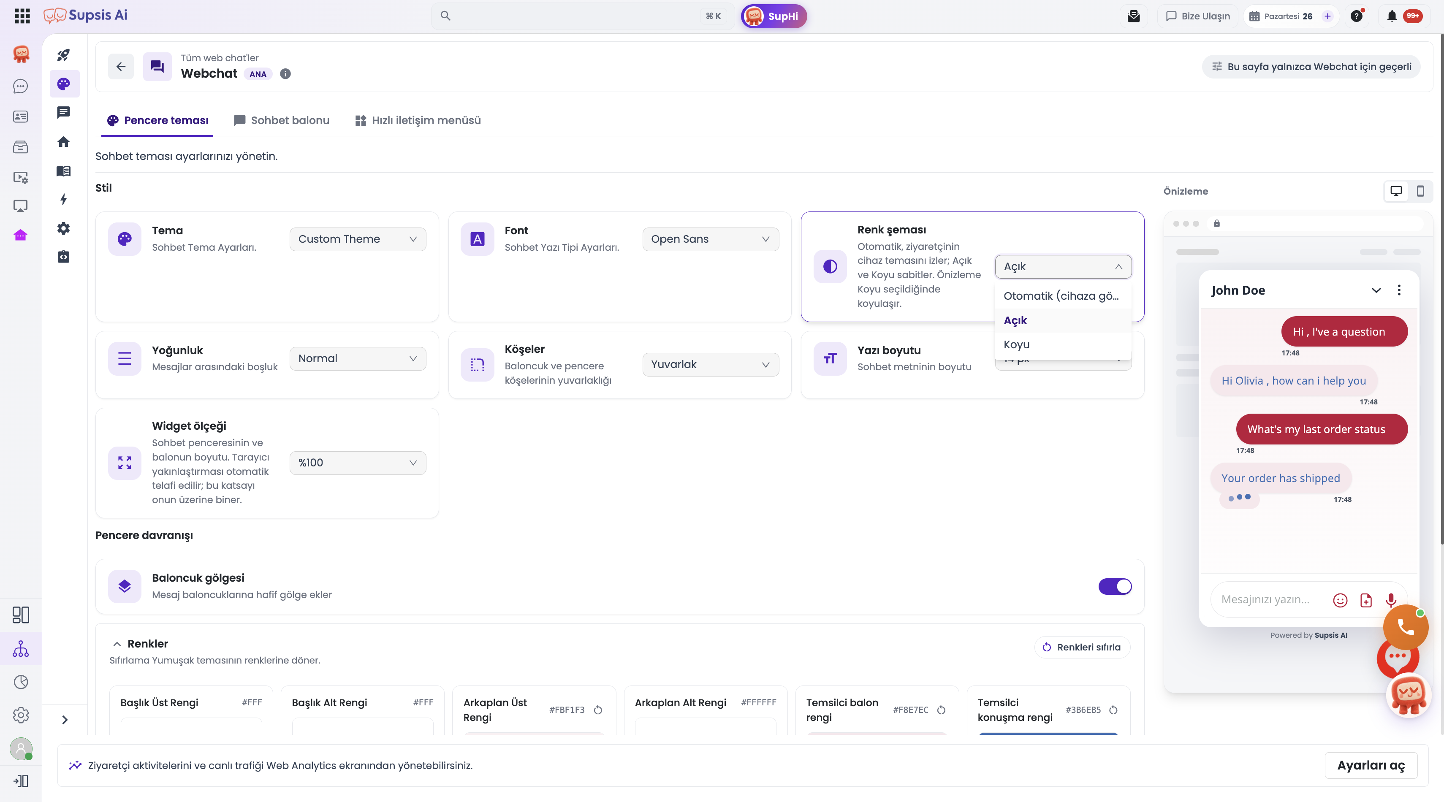Click the Renkleri sıfırla button
Image resolution: width=1444 pixels, height=802 pixels.
[x=1081, y=648]
